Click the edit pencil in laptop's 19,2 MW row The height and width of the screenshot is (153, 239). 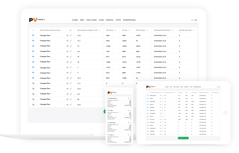(x=71, y=105)
